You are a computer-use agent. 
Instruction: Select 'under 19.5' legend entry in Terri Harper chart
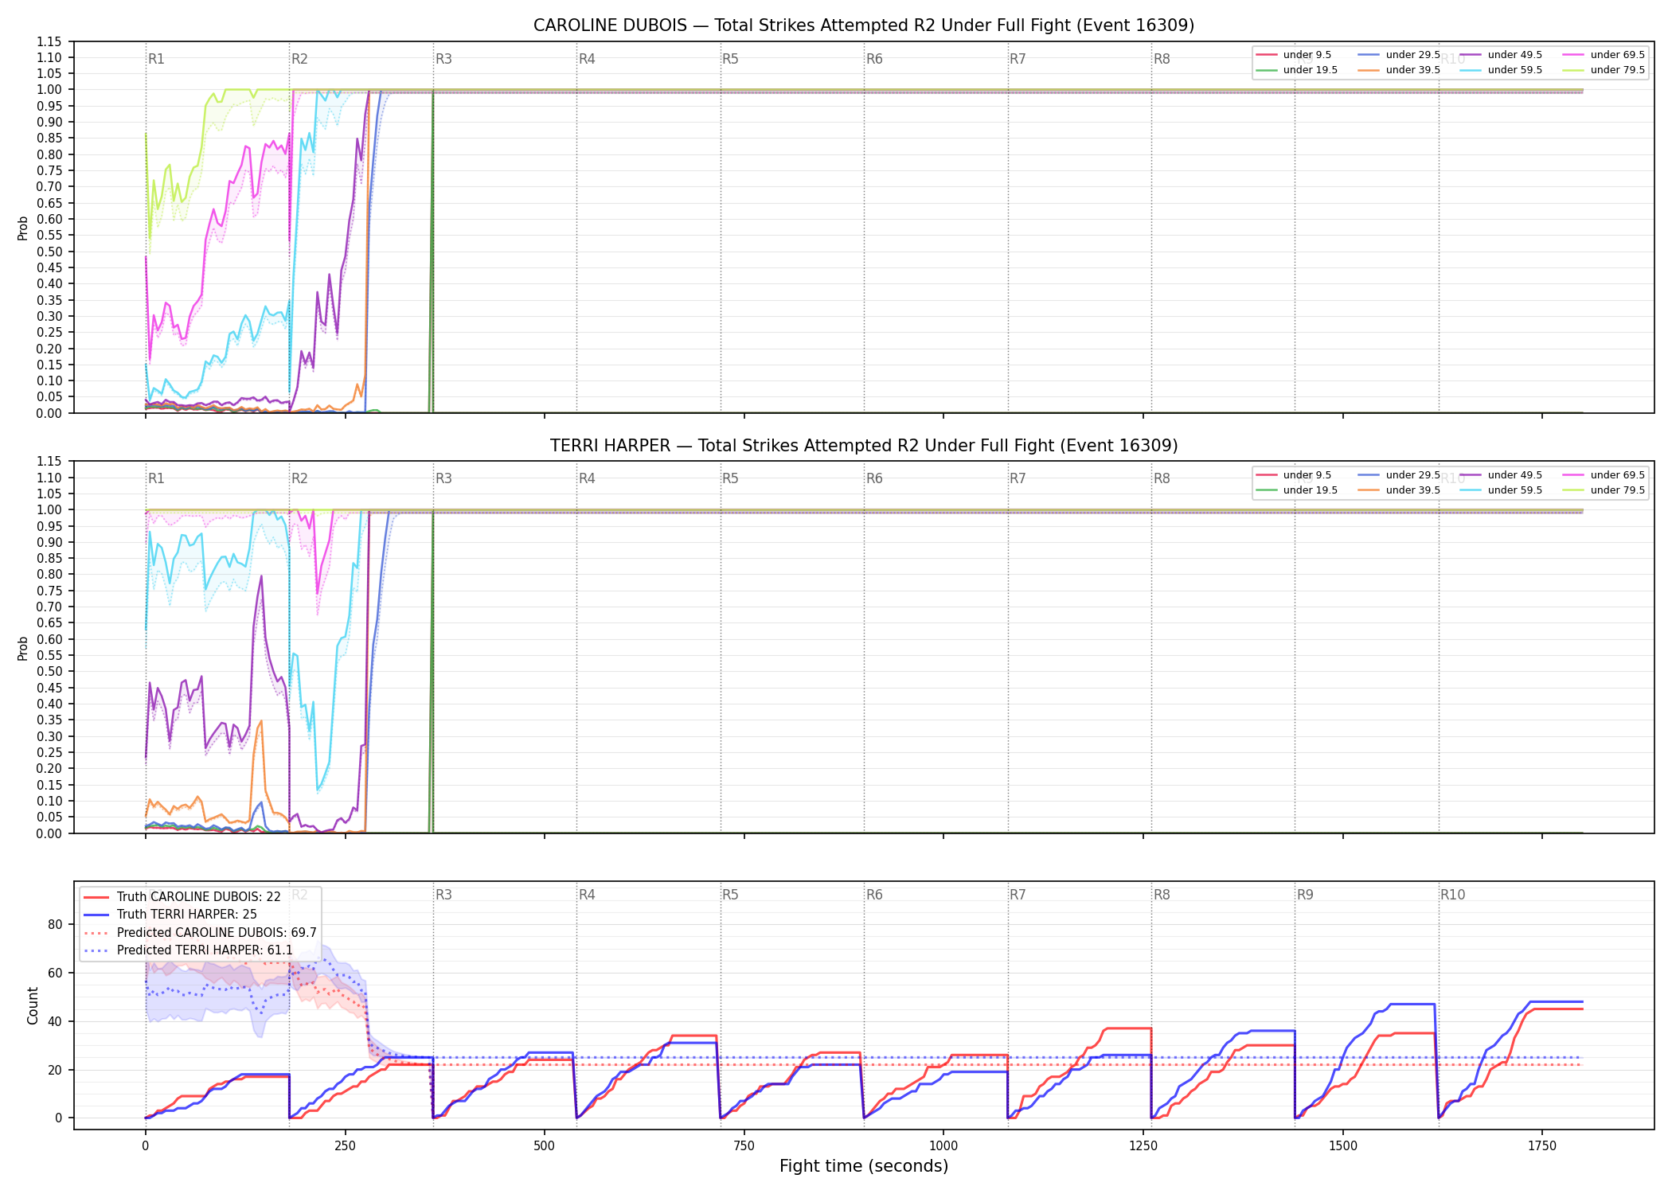[1297, 490]
